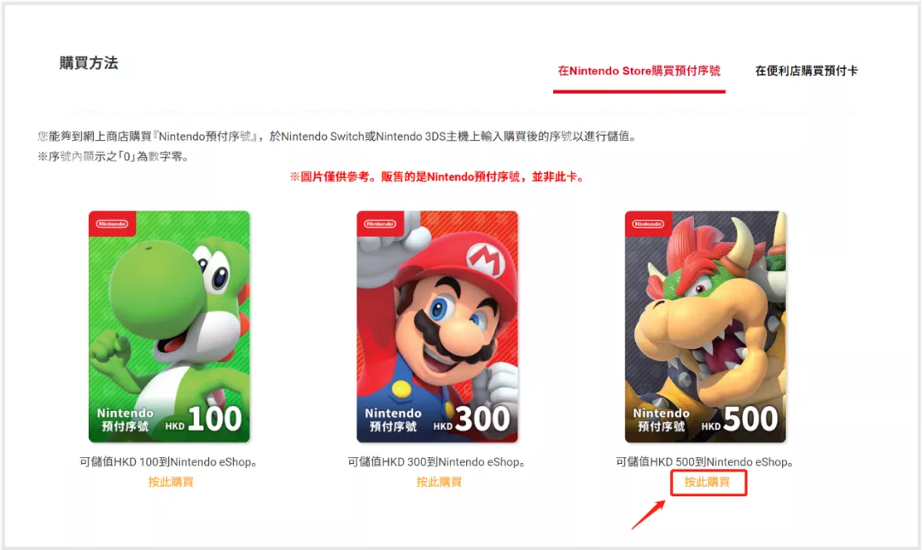
Task: Click the Nintendo logo on the Mario card
Action: 380,224
